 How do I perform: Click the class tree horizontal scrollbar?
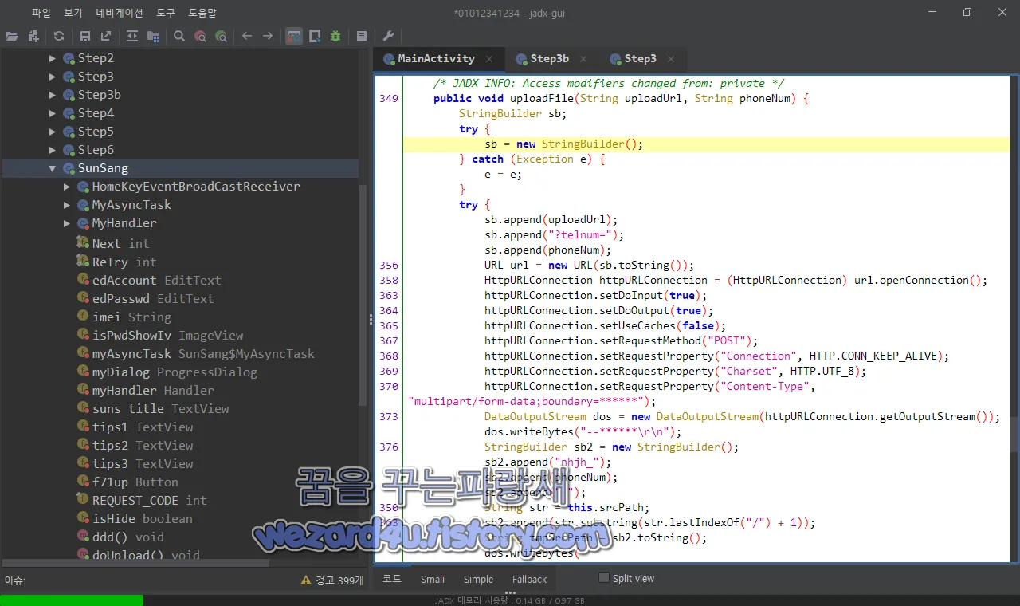coord(135,563)
